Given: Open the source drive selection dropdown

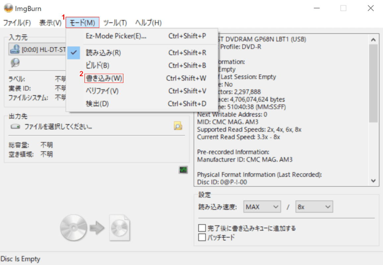Looking at the screenshot, I should (x=37, y=50).
